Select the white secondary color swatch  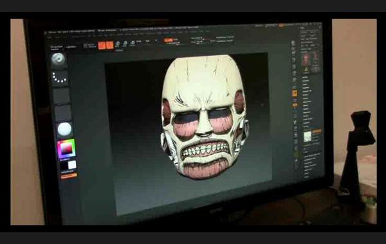72,165
